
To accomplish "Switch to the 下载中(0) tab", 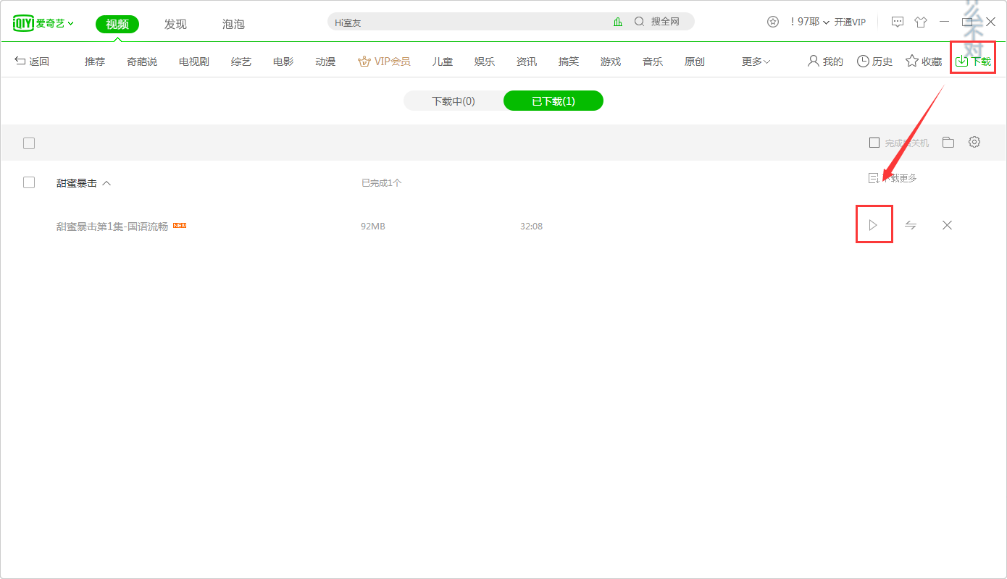I will (x=453, y=101).
